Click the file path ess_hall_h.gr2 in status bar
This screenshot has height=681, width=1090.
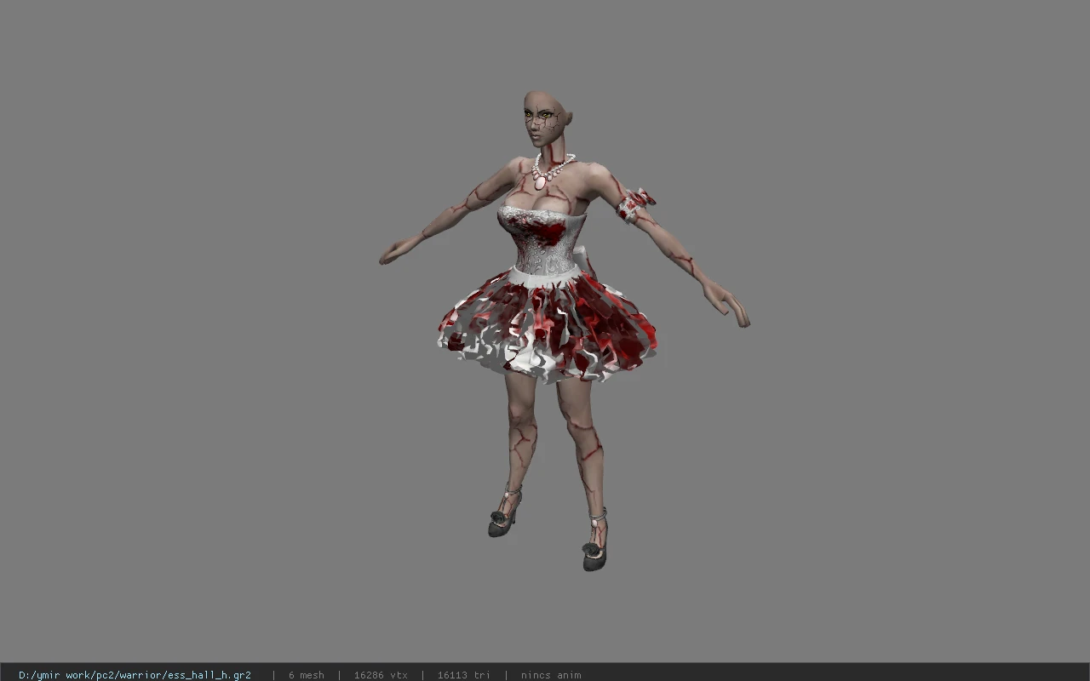[135, 674]
